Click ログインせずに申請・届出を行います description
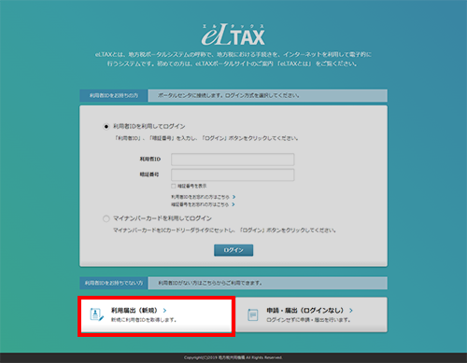Image resolution: width=467 pixels, height=363 pixels. 308,320
